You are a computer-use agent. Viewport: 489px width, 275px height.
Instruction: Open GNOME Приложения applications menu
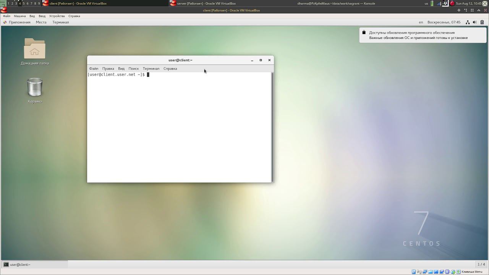(x=17, y=22)
